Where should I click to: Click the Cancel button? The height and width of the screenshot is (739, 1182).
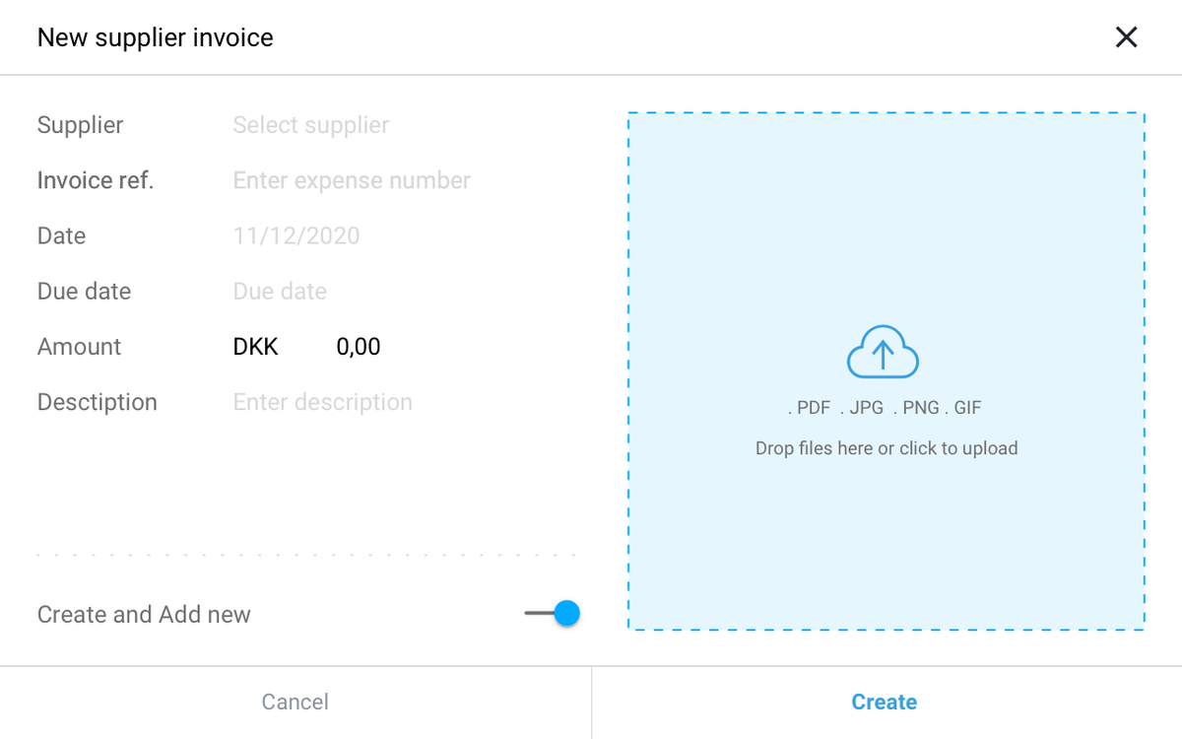click(x=295, y=703)
